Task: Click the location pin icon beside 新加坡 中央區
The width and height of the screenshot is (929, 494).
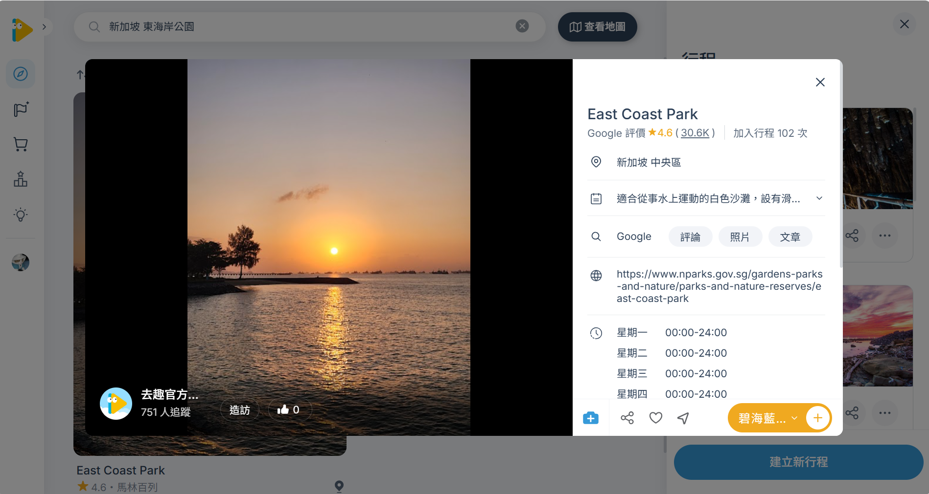Action: [x=596, y=162]
